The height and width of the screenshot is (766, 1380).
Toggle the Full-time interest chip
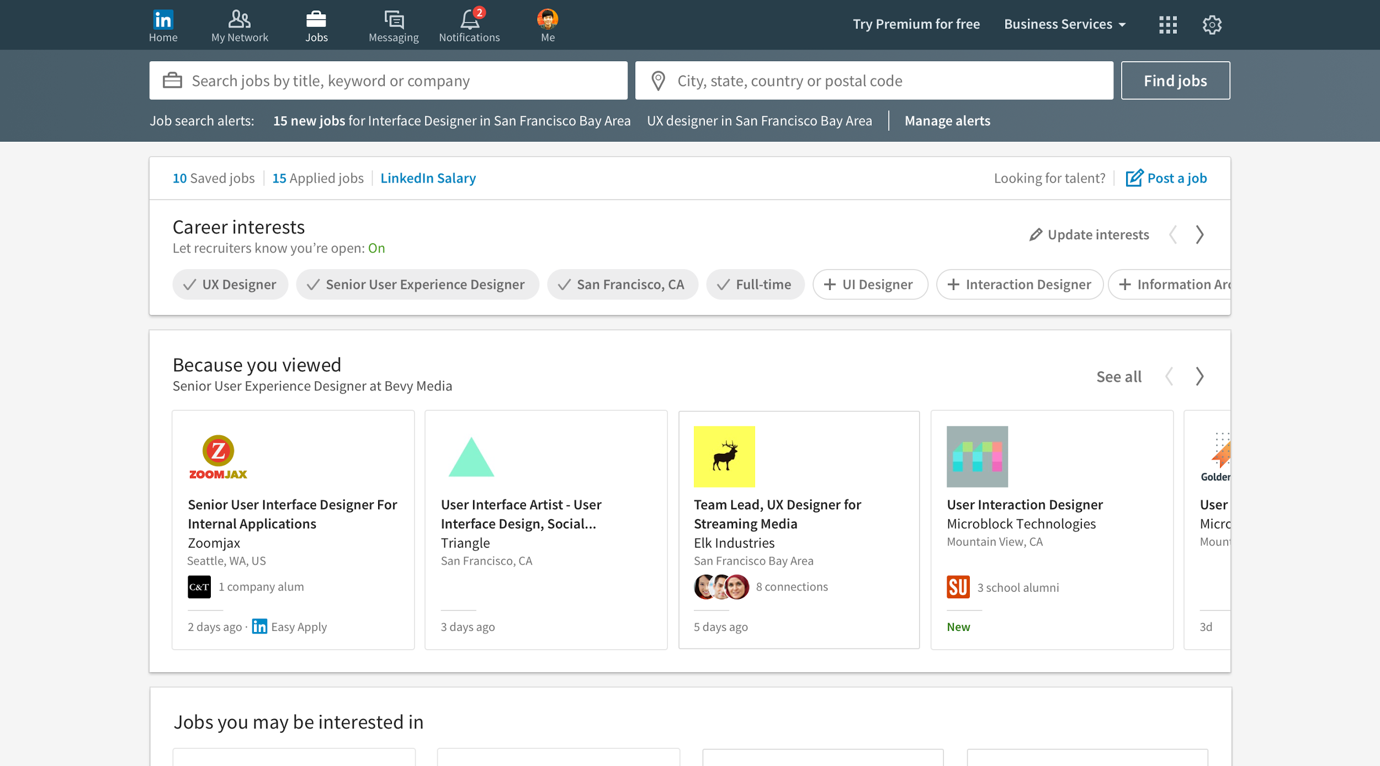[755, 285]
